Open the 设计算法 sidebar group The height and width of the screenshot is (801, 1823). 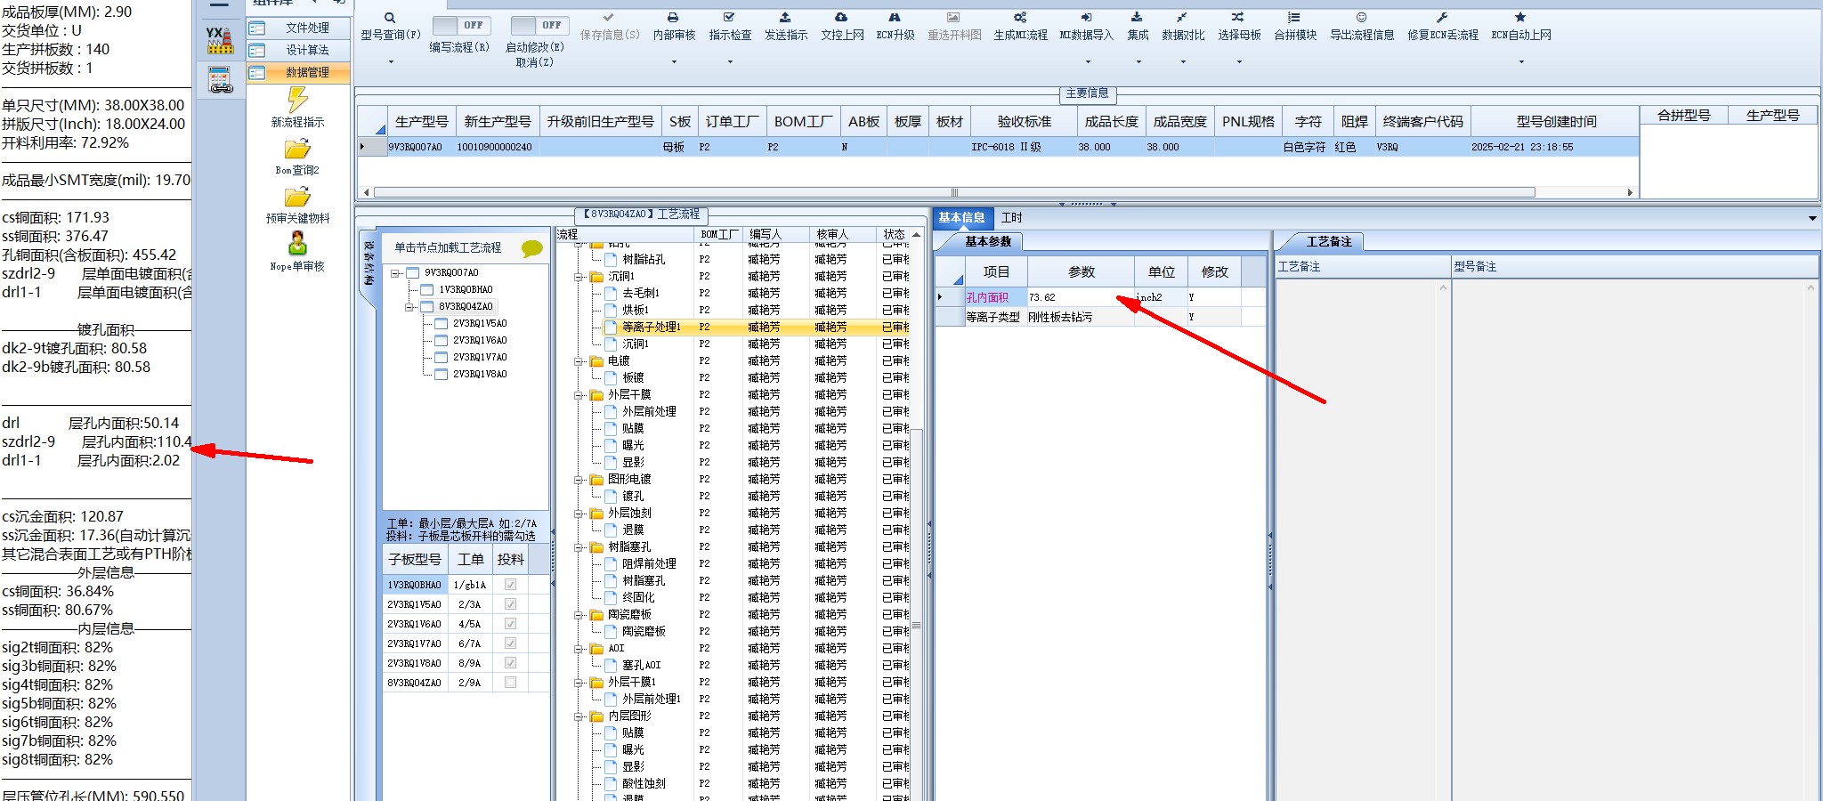click(298, 51)
